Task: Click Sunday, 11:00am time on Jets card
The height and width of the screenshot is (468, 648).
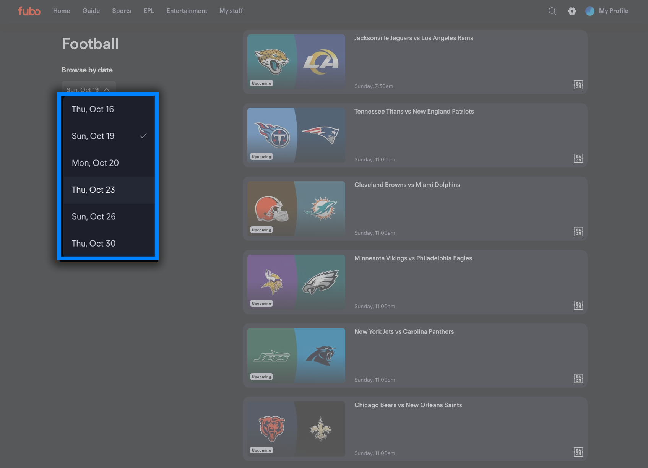Action: [375, 380]
